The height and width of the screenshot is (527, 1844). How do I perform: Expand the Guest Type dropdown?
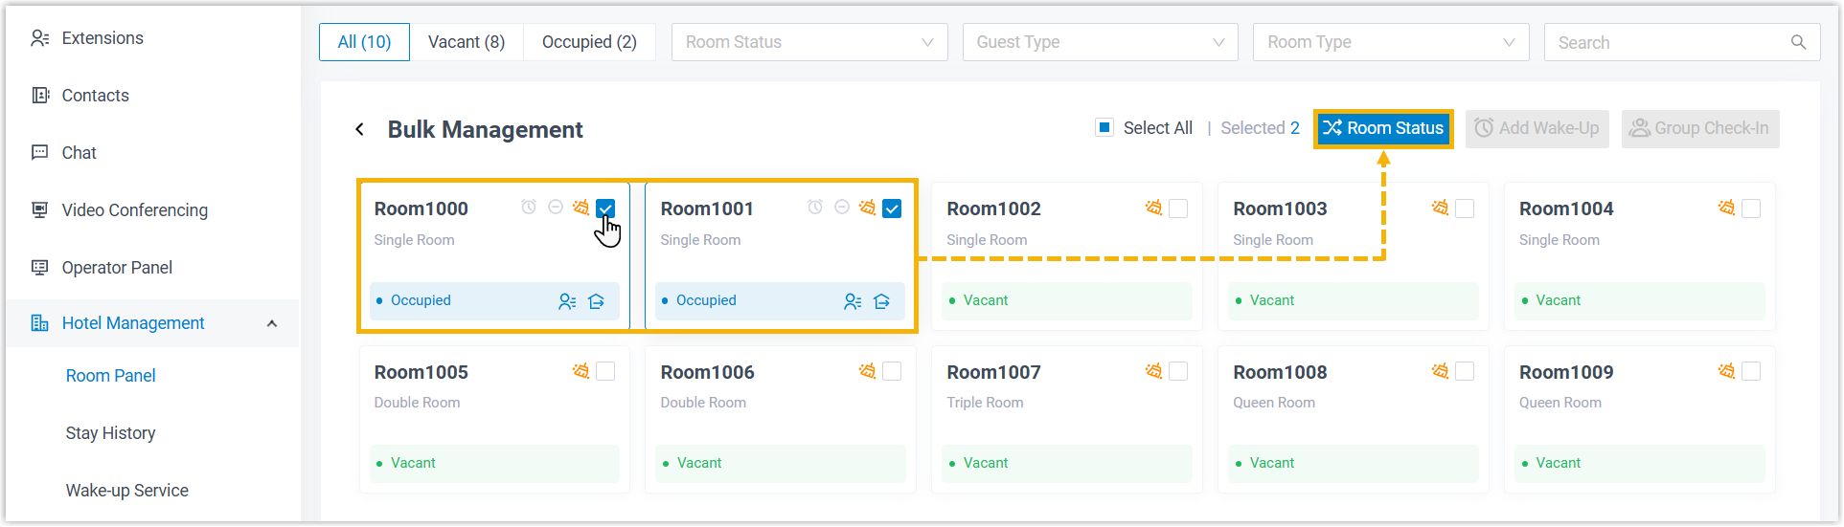coord(1100,42)
